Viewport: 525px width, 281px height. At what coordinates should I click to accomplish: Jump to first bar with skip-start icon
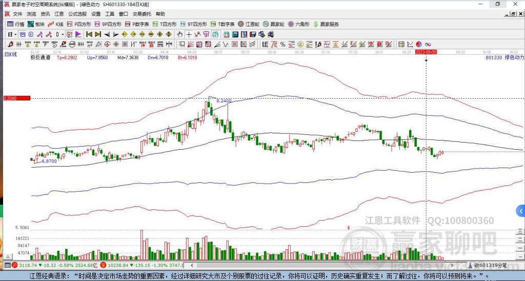pyautogui.click(x=89, y=34)
